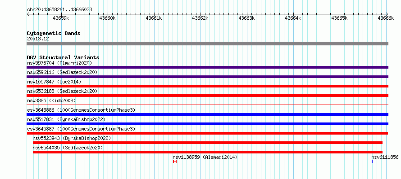The image size is (401, 179).
Task: Click the nsv5517831 (ByrskaBishop2022) label
Action: (x=66, y=119)
